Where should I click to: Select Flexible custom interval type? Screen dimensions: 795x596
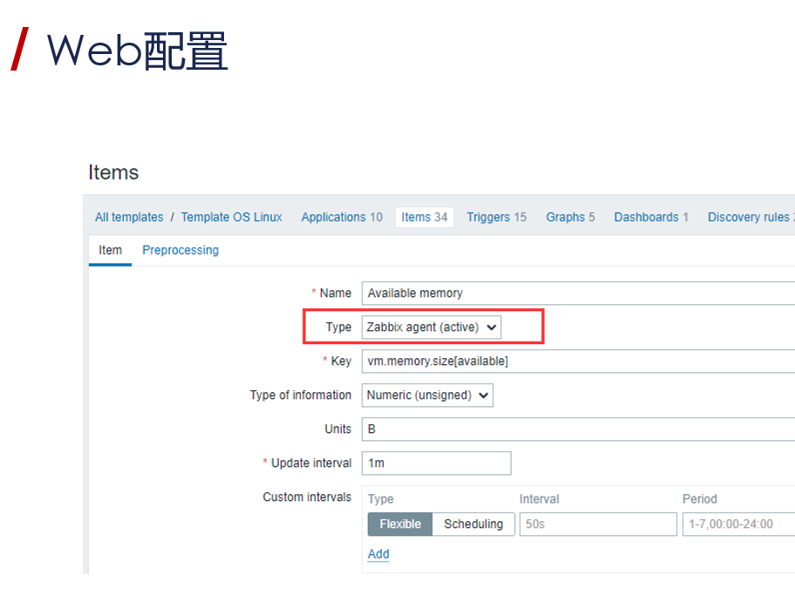[400, 524]
